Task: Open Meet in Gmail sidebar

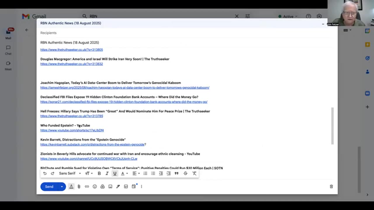Action: point(8,66)
